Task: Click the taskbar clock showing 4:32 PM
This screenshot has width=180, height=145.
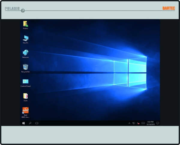Action: [x=150, y=123]
